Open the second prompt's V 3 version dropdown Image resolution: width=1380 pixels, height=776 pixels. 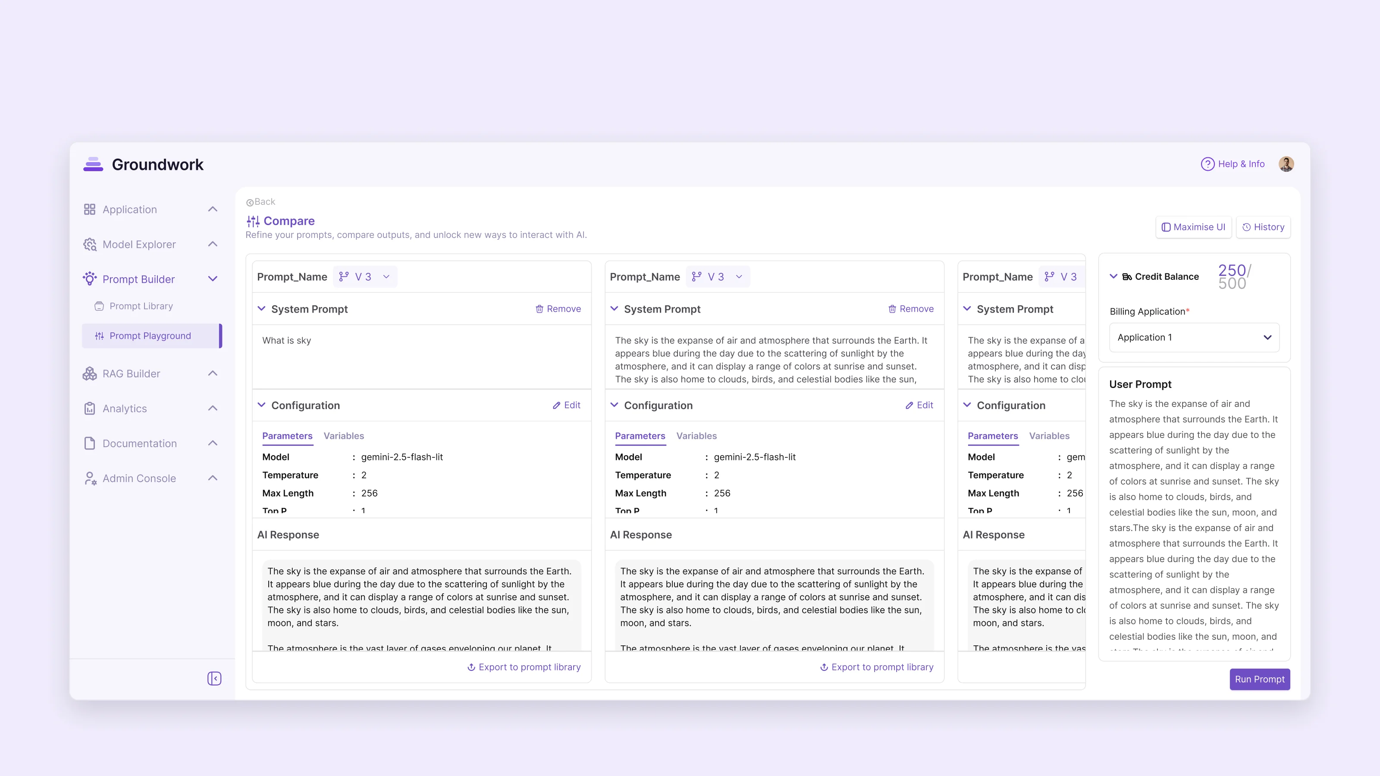pos(717,277)
